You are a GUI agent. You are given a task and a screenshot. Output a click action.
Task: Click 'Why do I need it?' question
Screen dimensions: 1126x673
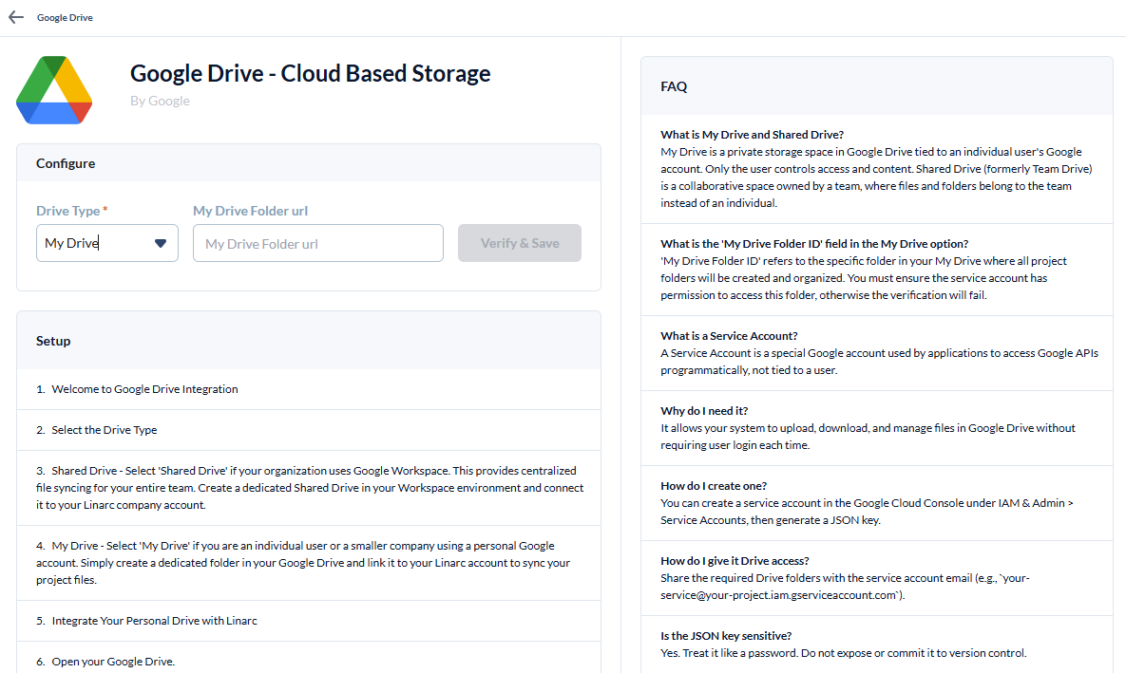[704, 410]
